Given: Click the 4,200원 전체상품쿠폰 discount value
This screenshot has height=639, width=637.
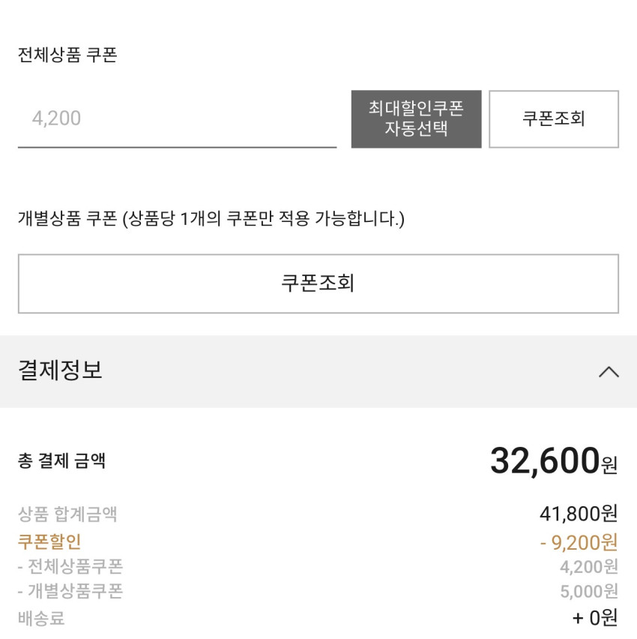Looking at the screenshot, I should pos(588,566).
